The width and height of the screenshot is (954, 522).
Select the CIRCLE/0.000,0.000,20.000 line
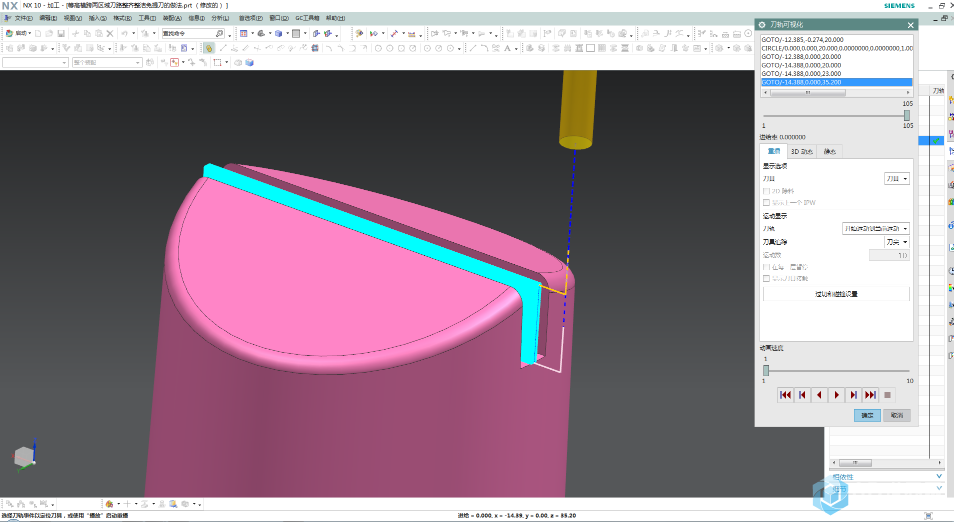coord(836,48)
